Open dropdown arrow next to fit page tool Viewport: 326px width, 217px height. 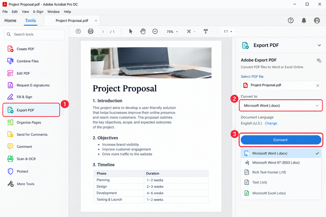[x=195, y=31]
